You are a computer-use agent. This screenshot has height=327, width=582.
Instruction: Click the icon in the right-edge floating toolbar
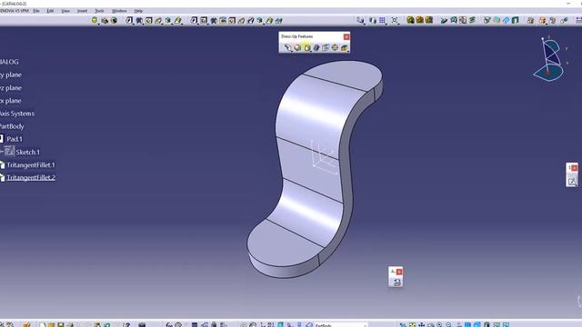(572, 181)
